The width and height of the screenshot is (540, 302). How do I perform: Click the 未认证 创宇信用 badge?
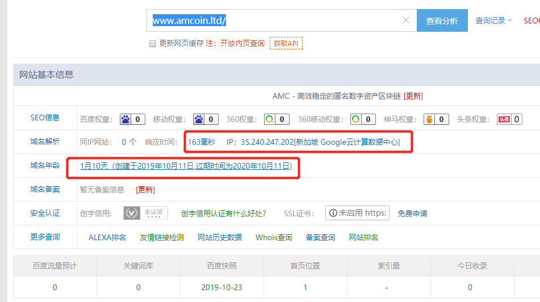146,213
